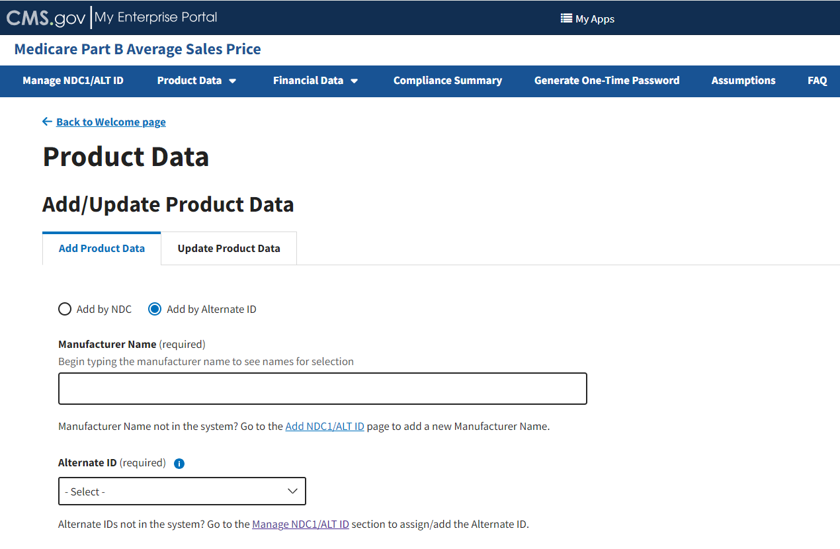Viewport: 840px width, 549px height.
Task: Select the Add by Alternate ID option
Action: click(155, 310)
